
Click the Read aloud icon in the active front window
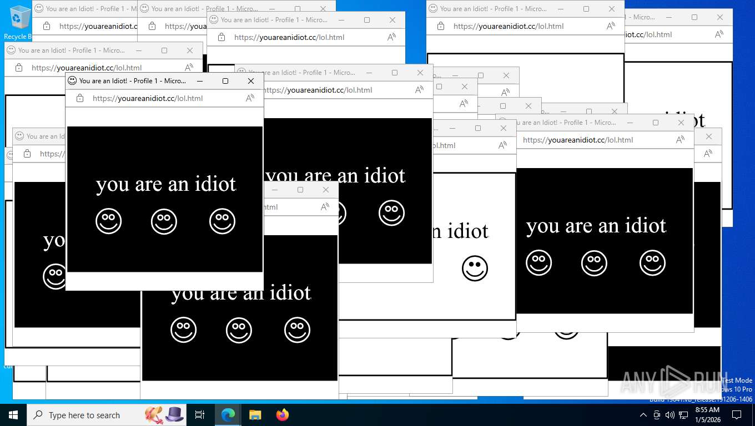click(x=250, y=98)
